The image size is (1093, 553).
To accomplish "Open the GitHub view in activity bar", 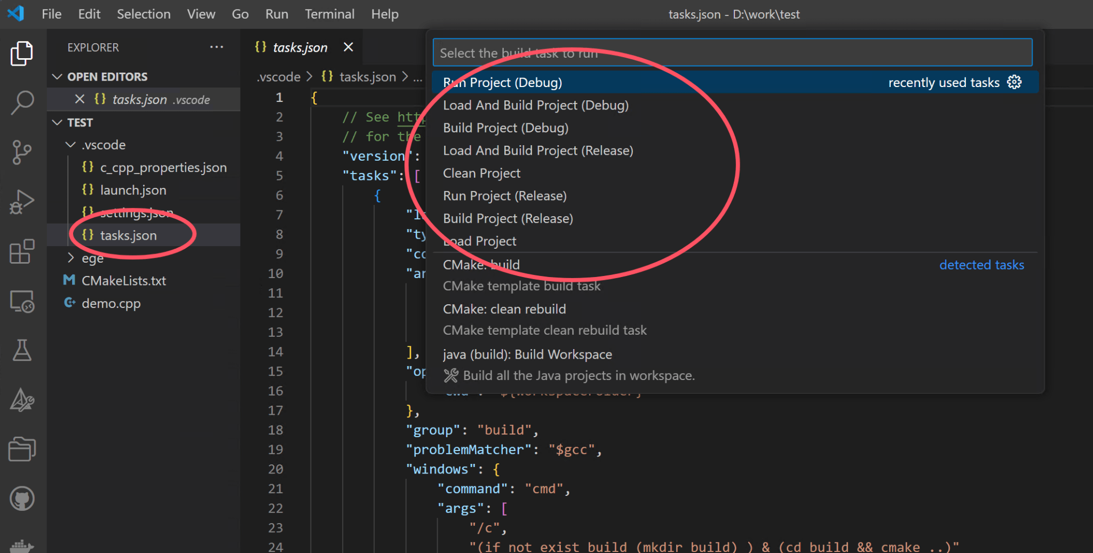I will [x=22, y=499].
